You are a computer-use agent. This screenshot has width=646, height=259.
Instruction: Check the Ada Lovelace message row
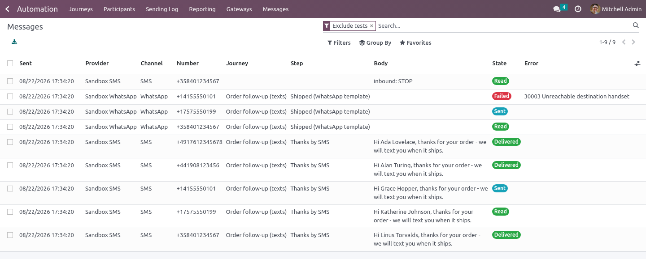[10, 142]
